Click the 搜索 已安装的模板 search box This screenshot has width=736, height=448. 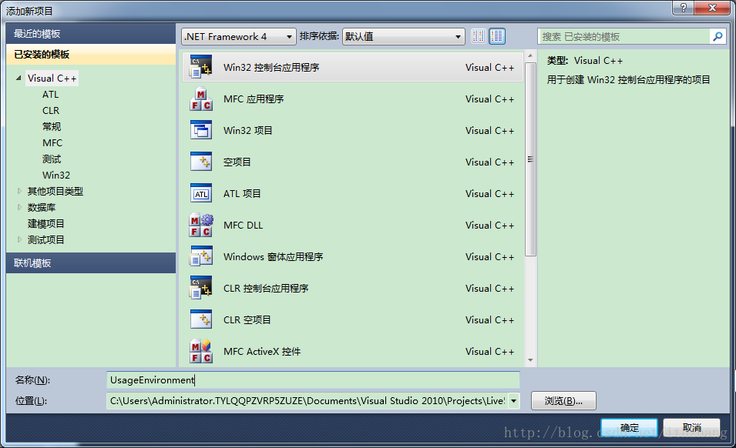click(624, 36)
